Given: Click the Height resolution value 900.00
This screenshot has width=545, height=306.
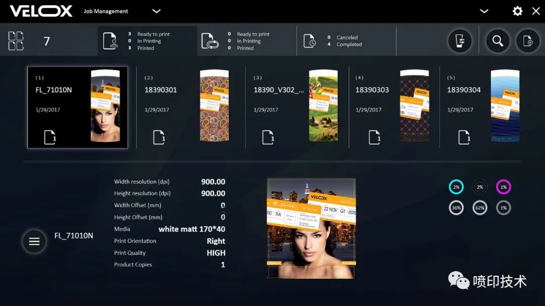Looking at the screenshot, I should [213, 193].
